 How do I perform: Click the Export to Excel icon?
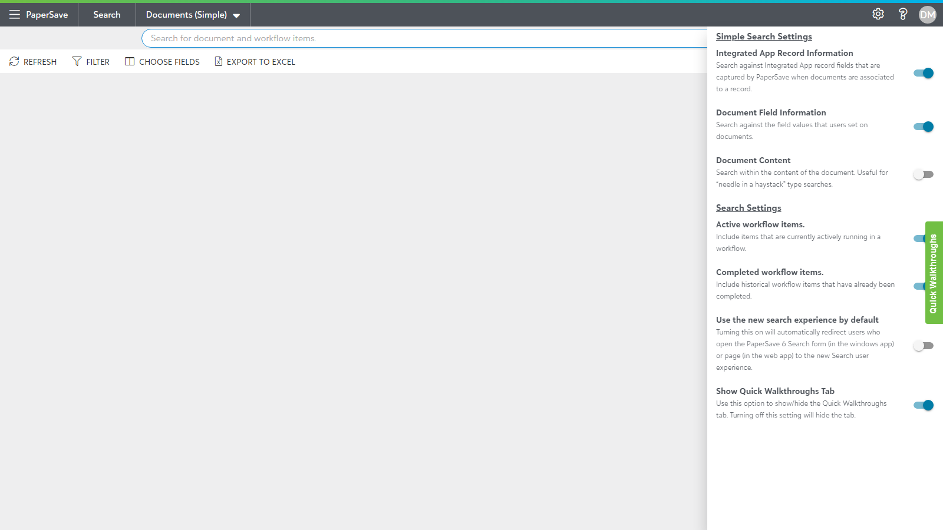coord(219,62)
